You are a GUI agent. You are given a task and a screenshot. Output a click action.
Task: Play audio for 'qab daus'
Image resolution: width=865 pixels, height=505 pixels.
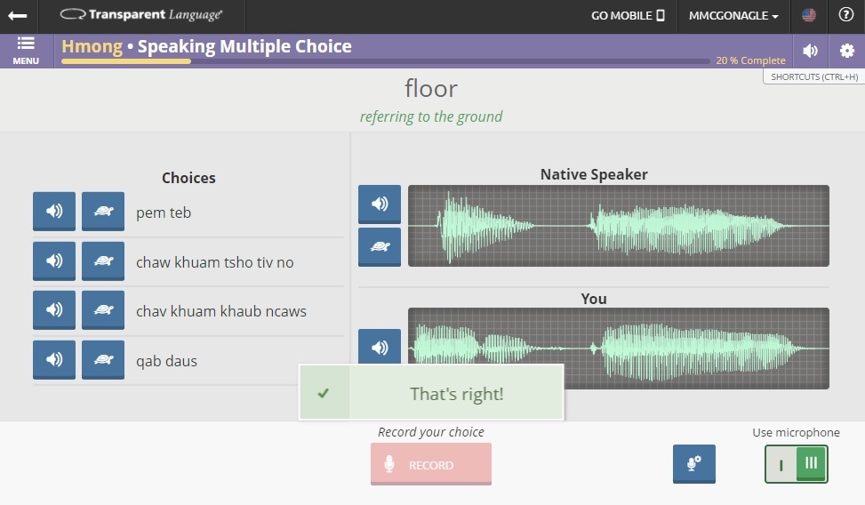[x=54, y=359]
